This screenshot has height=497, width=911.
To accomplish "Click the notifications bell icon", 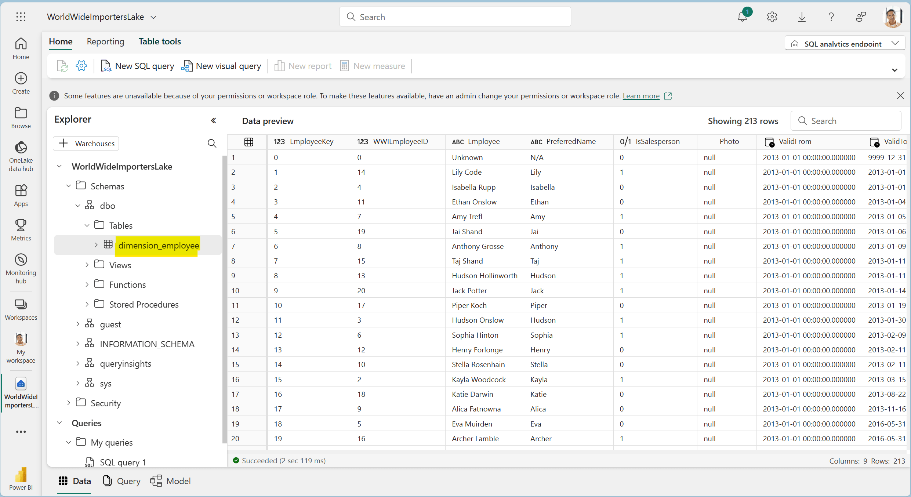I will coord(743,17).
